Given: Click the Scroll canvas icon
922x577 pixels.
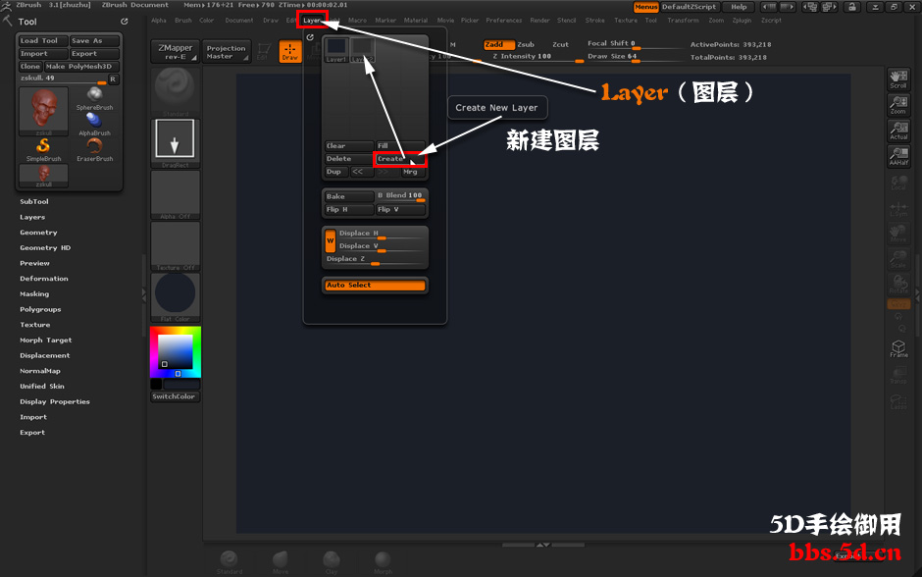Looking at the screenshot, I should [x=898, y=79].
